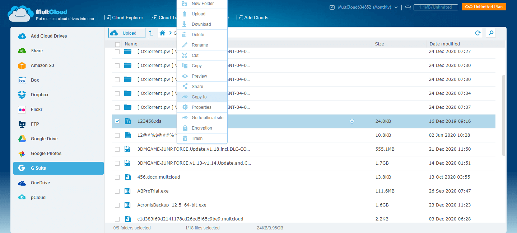This screenshot has height=233, width=517.
Task: Open Amazon S3 in sidebar
Action: [x=42, y=65]
